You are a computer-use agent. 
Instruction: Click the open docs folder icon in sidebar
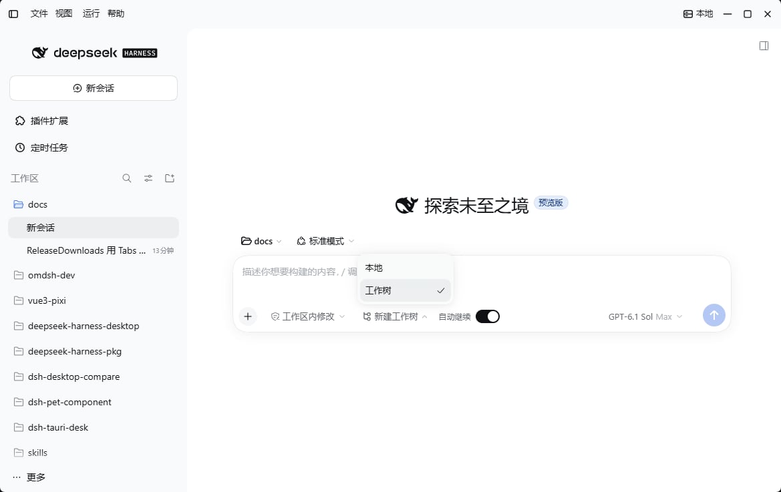[x=19, y=204]
